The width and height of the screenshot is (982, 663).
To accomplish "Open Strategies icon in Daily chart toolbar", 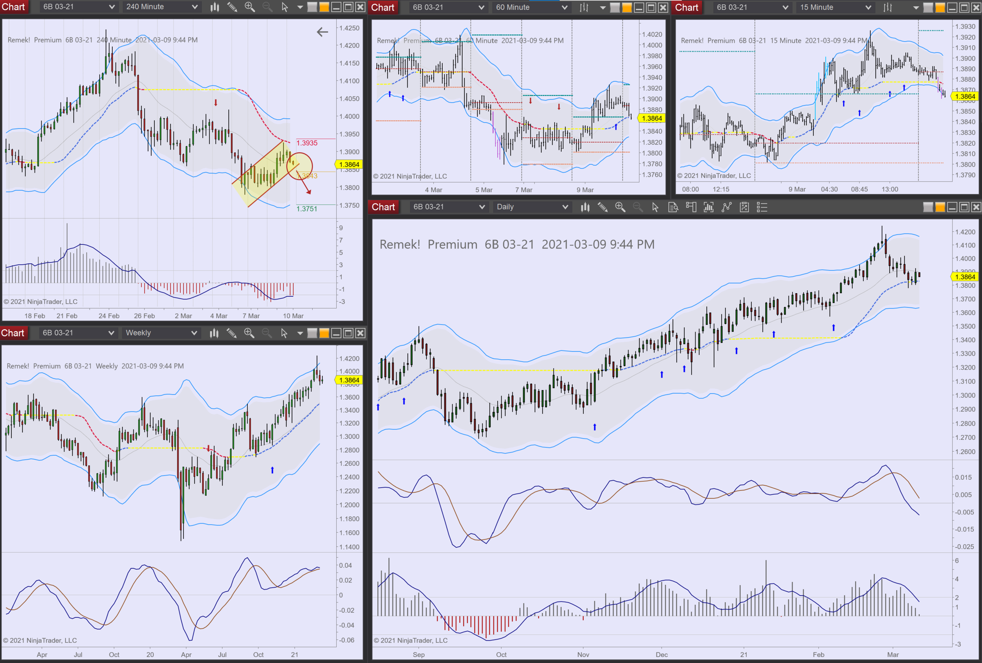I will [x=744, y=207].
